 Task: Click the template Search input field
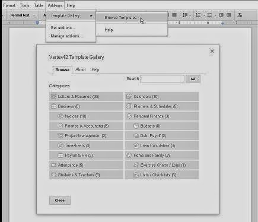point(162,79)
